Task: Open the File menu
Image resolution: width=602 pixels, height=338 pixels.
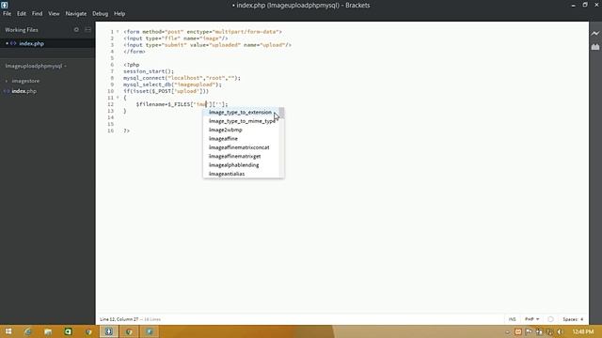Action: tap(7, 14)
